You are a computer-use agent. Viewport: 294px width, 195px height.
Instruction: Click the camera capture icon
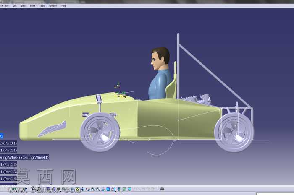point(162,189)
